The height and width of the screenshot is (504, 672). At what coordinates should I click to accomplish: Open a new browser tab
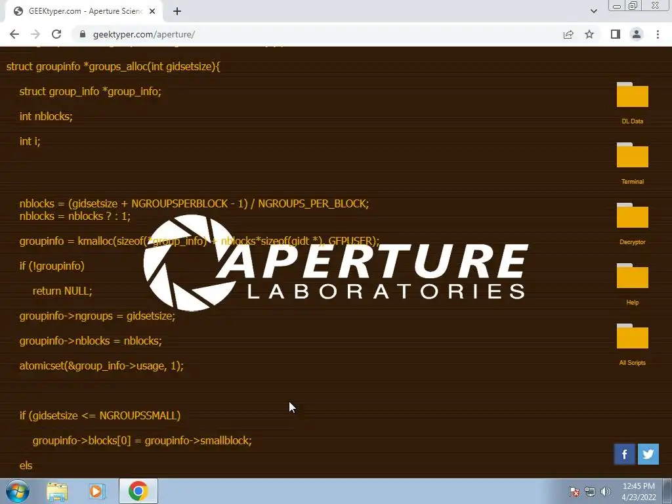tap(177, 11)
